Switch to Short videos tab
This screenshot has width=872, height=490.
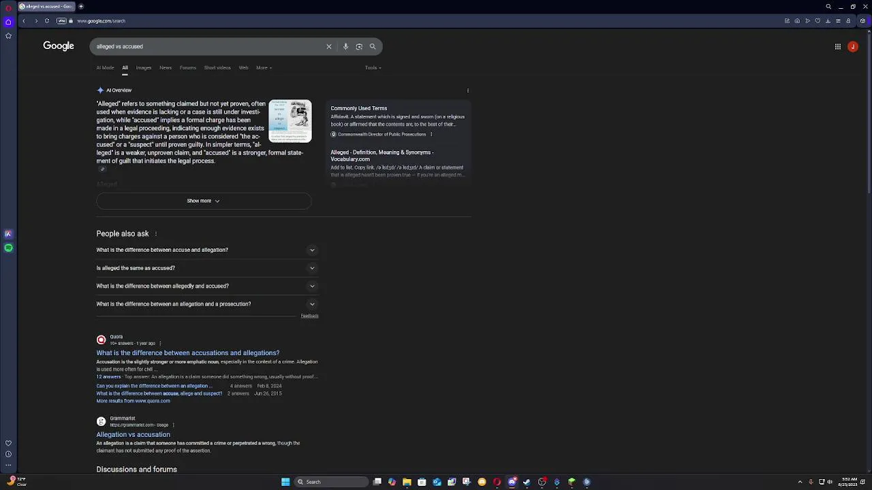217,67
